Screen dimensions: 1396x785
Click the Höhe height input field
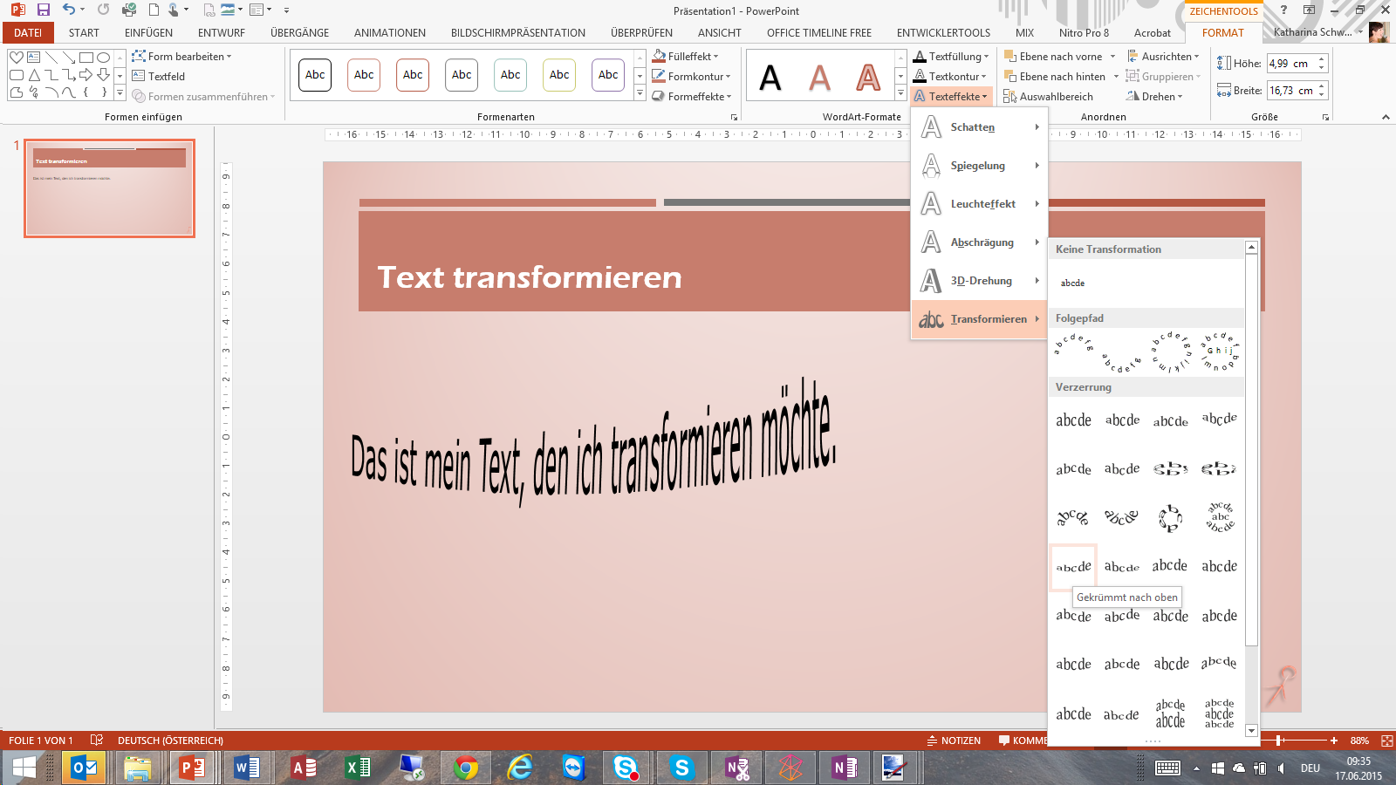click(1290, 64)
